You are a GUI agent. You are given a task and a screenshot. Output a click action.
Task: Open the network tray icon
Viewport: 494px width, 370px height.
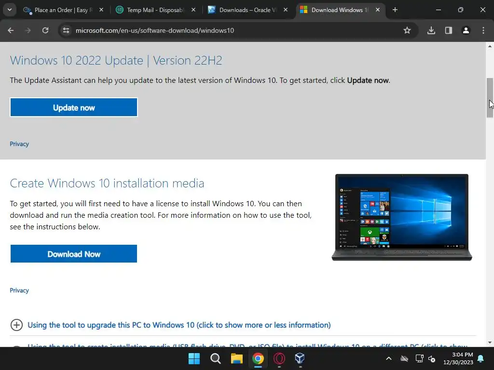pyautogui.click(x=419, y=358)
